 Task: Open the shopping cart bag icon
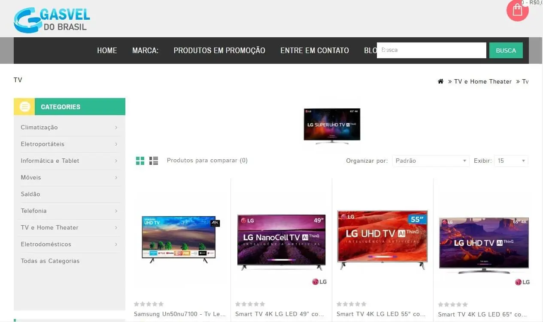coord(517,10)
